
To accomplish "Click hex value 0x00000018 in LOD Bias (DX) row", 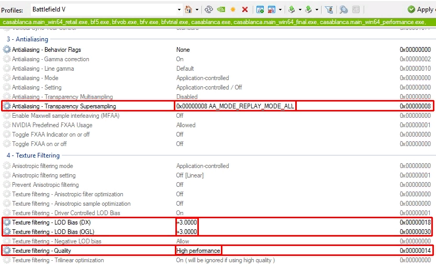I will [x=415, y=222].
